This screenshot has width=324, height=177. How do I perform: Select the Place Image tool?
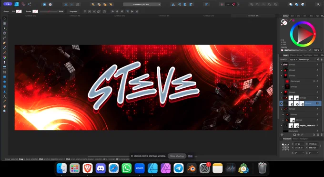point(5,67)
